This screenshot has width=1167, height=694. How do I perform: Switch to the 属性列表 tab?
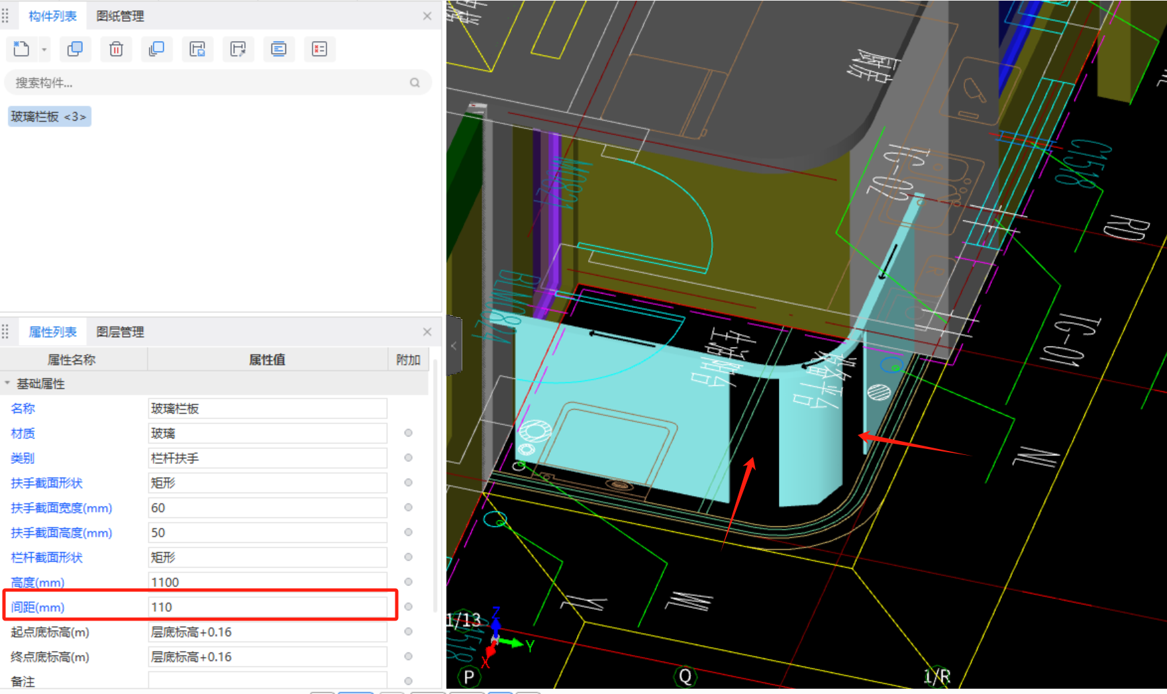pyautogui.click(x=53, y=332)
